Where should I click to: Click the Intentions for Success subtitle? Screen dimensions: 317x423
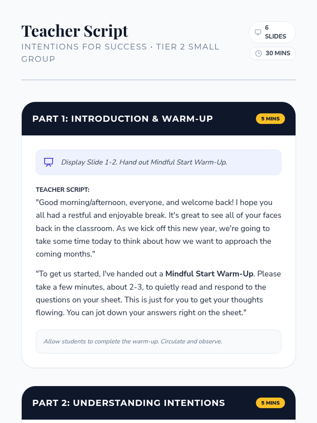pyautogui.click(x=84, y=47)
